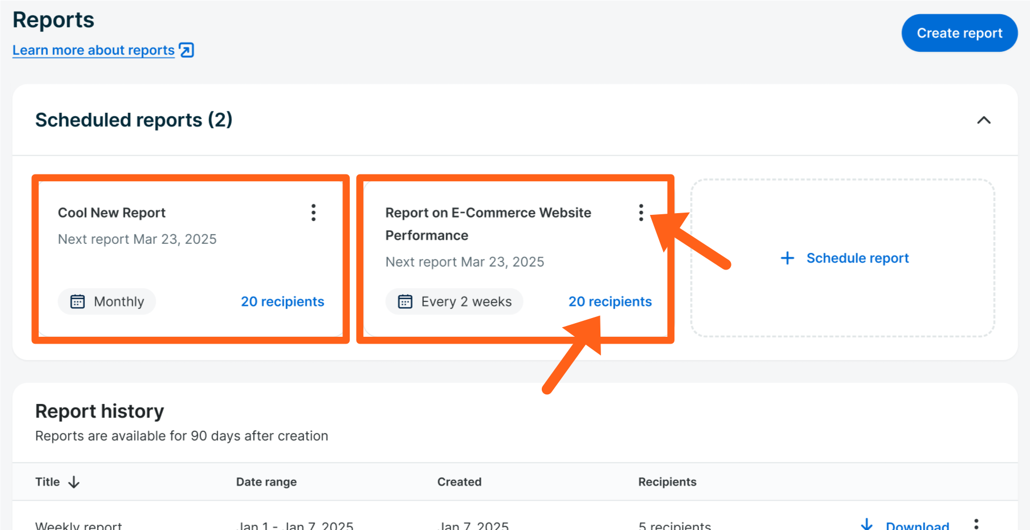This screenshot has height=530, width=1030.
Task: Open the Cool New Report card title
Action: pos(112,213)
